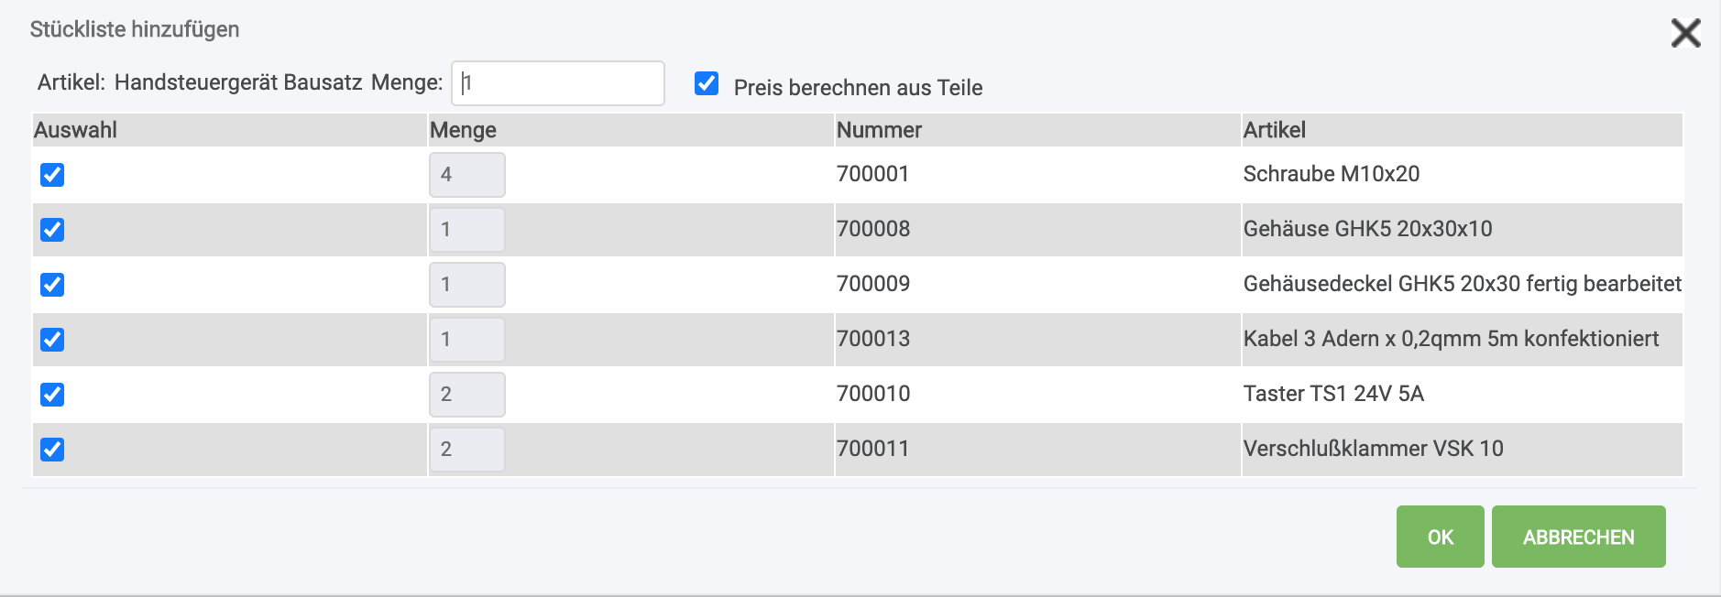
Task: Uncheck Gehäusedeckel GHK5 row checkbox
Action: tap(52, 285)
